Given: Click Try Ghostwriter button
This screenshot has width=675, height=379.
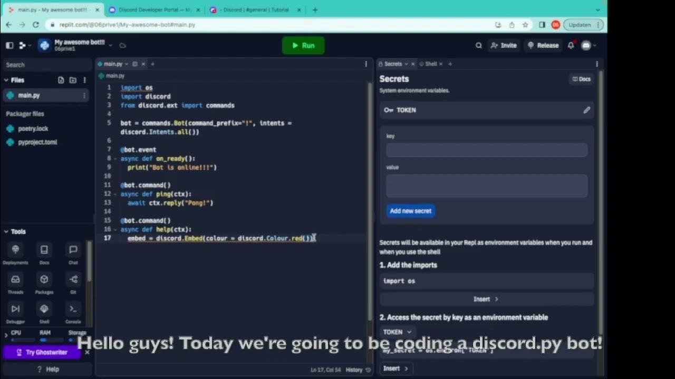Looking at the screenshot, I should (x=42, y=352).
